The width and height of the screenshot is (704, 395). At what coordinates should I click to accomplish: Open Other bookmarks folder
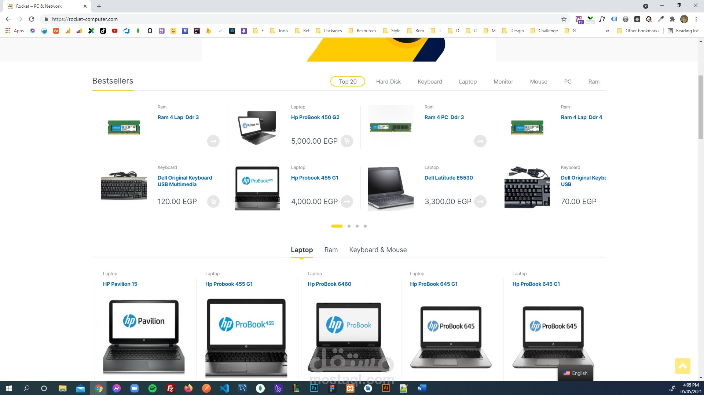pos(638,31)
